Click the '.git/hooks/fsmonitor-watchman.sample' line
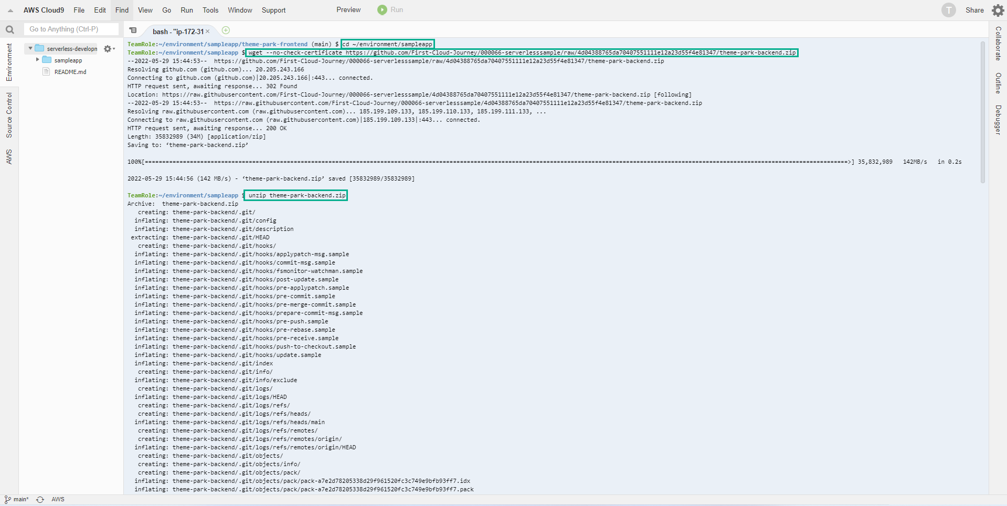 [249, 271]
